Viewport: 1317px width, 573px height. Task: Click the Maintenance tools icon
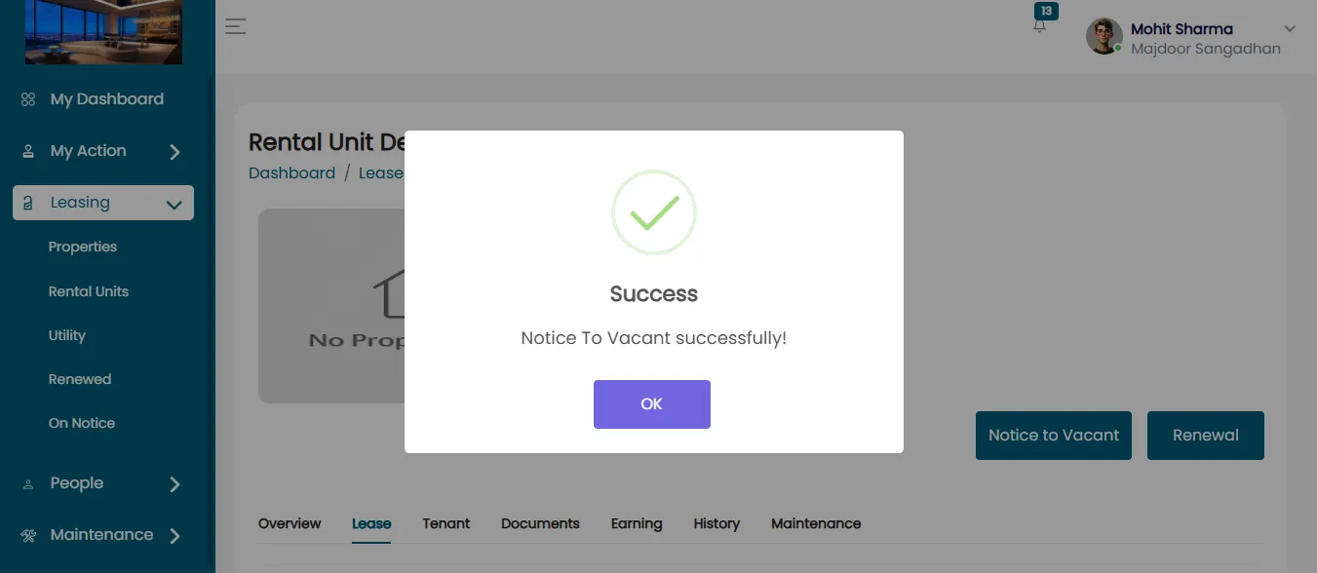tap(28, 535)
